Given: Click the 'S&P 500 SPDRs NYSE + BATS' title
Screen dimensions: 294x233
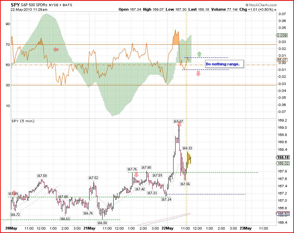Looking at the screenshot, I should [x=46, y=5].
